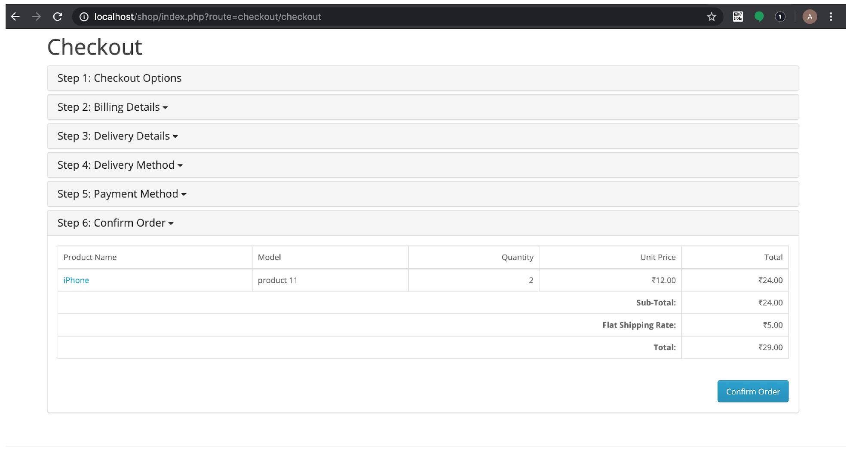Click the Product Name column header

(90, 257)
